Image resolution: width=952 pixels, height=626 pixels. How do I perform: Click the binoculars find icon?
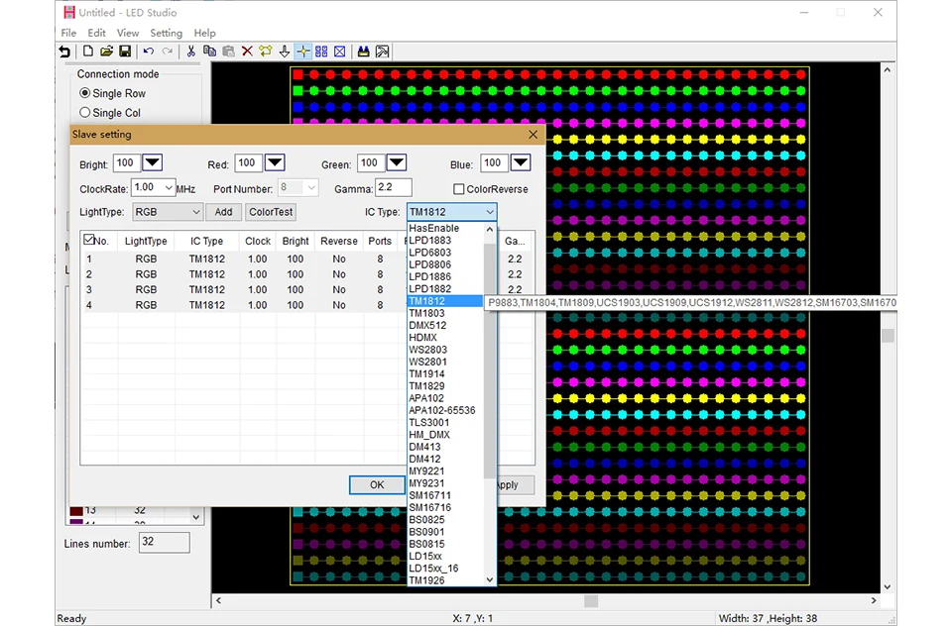(x=363, y=52)
